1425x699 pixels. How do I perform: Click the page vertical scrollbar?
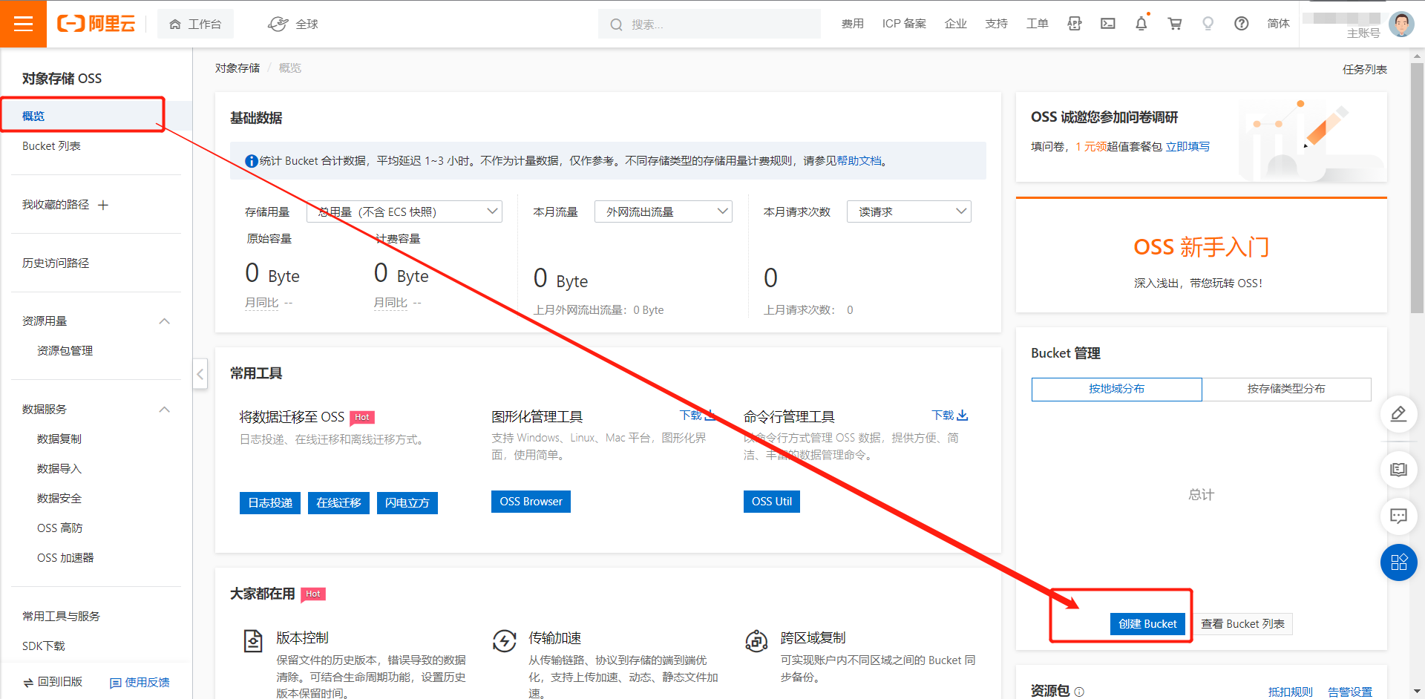1418,188
